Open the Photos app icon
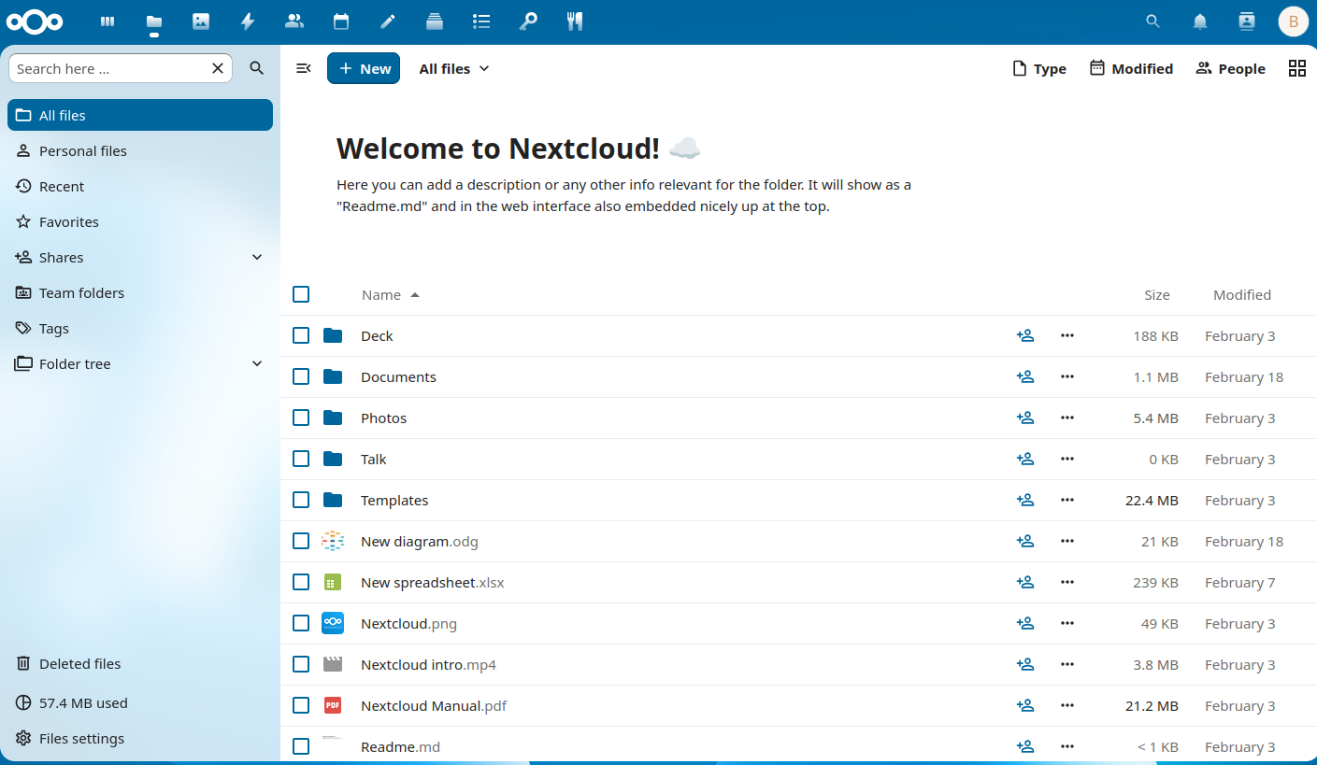The height and width of the screenshot is (765, 1317). tap(201, 21)
